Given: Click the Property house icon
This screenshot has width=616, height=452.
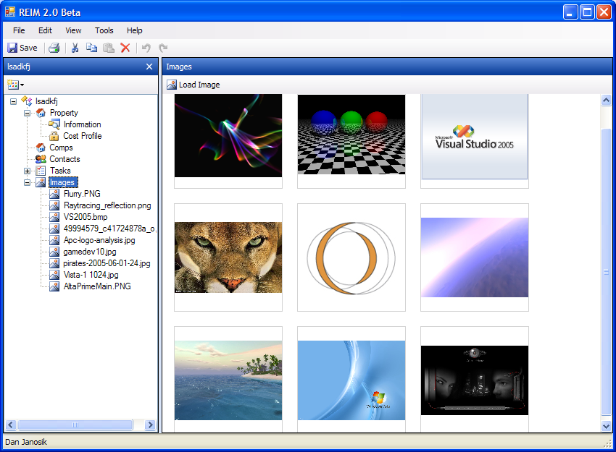Looking at the screenshot, I should (x=41, y=113).
